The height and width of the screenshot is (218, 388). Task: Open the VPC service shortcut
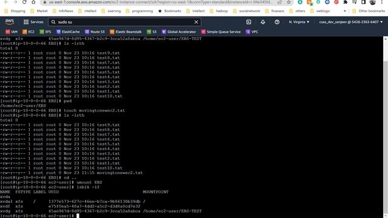(x=252, y=31)
